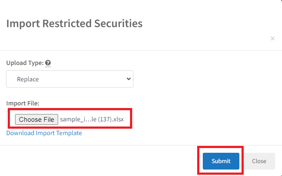Click the Upload Type label text
This screenshot has width=282, height=176.
point(25,63)
